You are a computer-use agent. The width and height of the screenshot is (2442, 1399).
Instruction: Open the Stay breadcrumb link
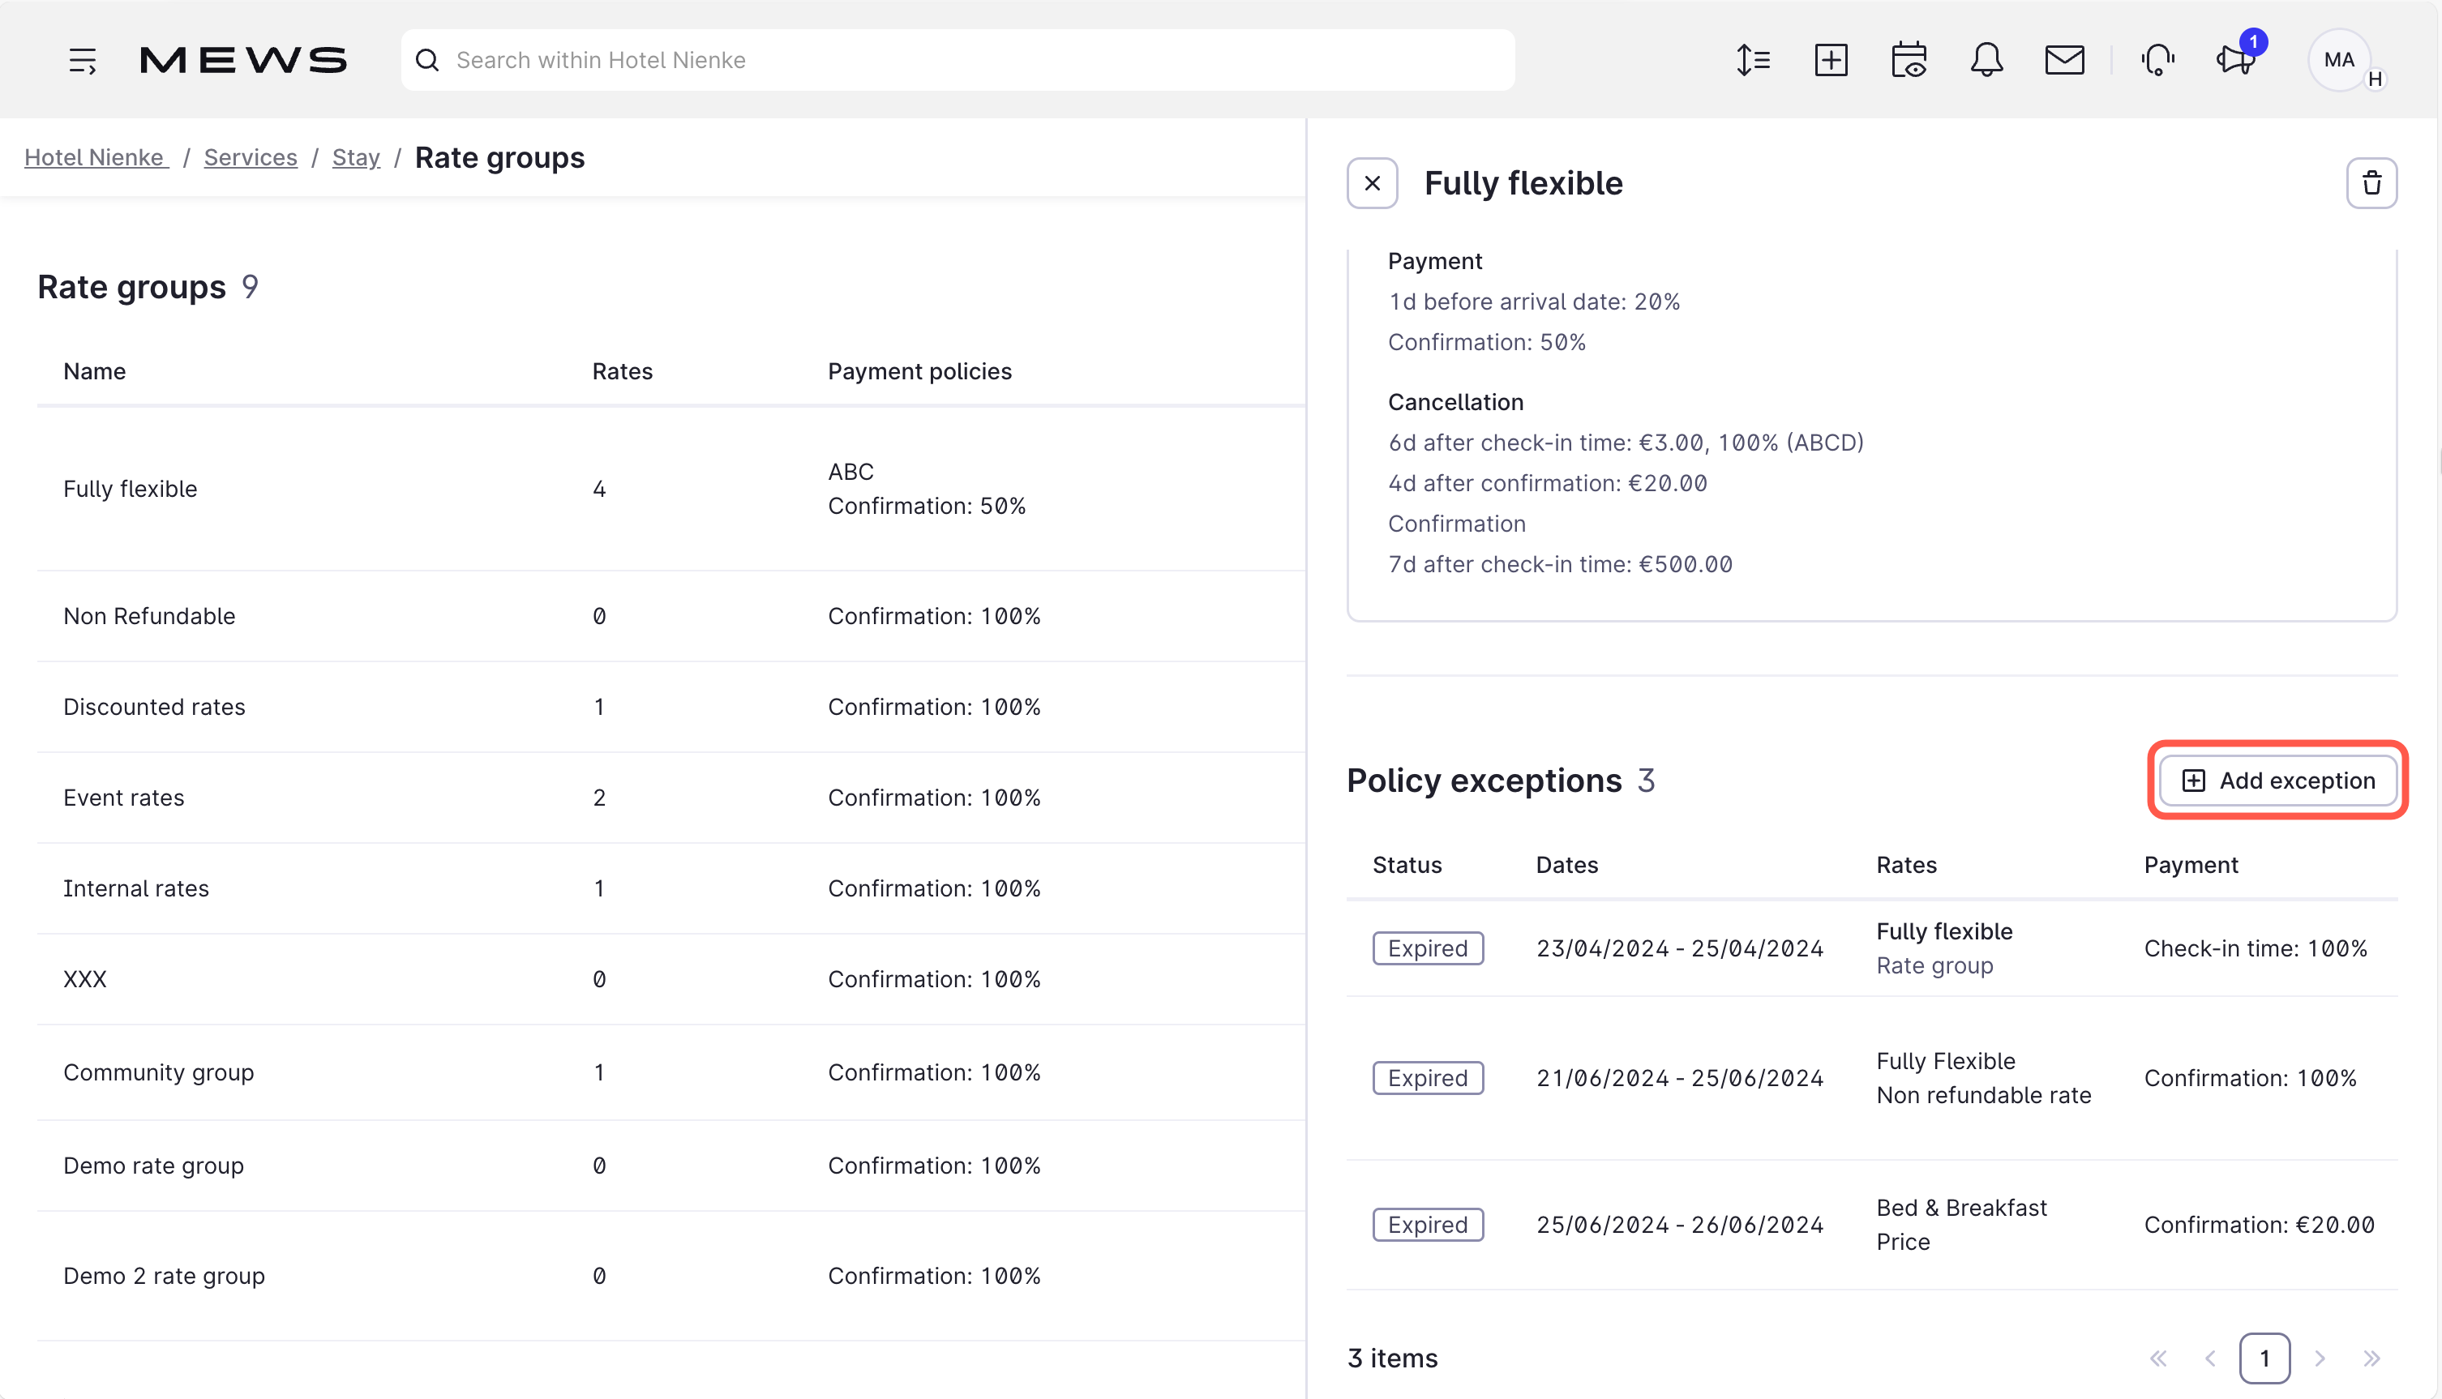(356, 157)
